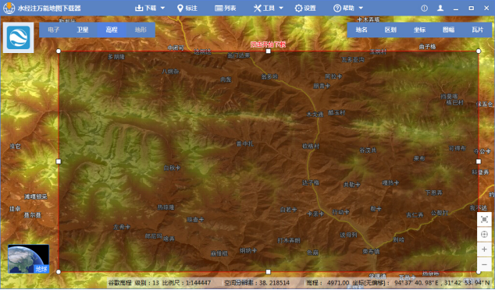Viewport: 495px width, 290px height.
Task: Open the 设置 gear settings
Action: click(305, 9)
